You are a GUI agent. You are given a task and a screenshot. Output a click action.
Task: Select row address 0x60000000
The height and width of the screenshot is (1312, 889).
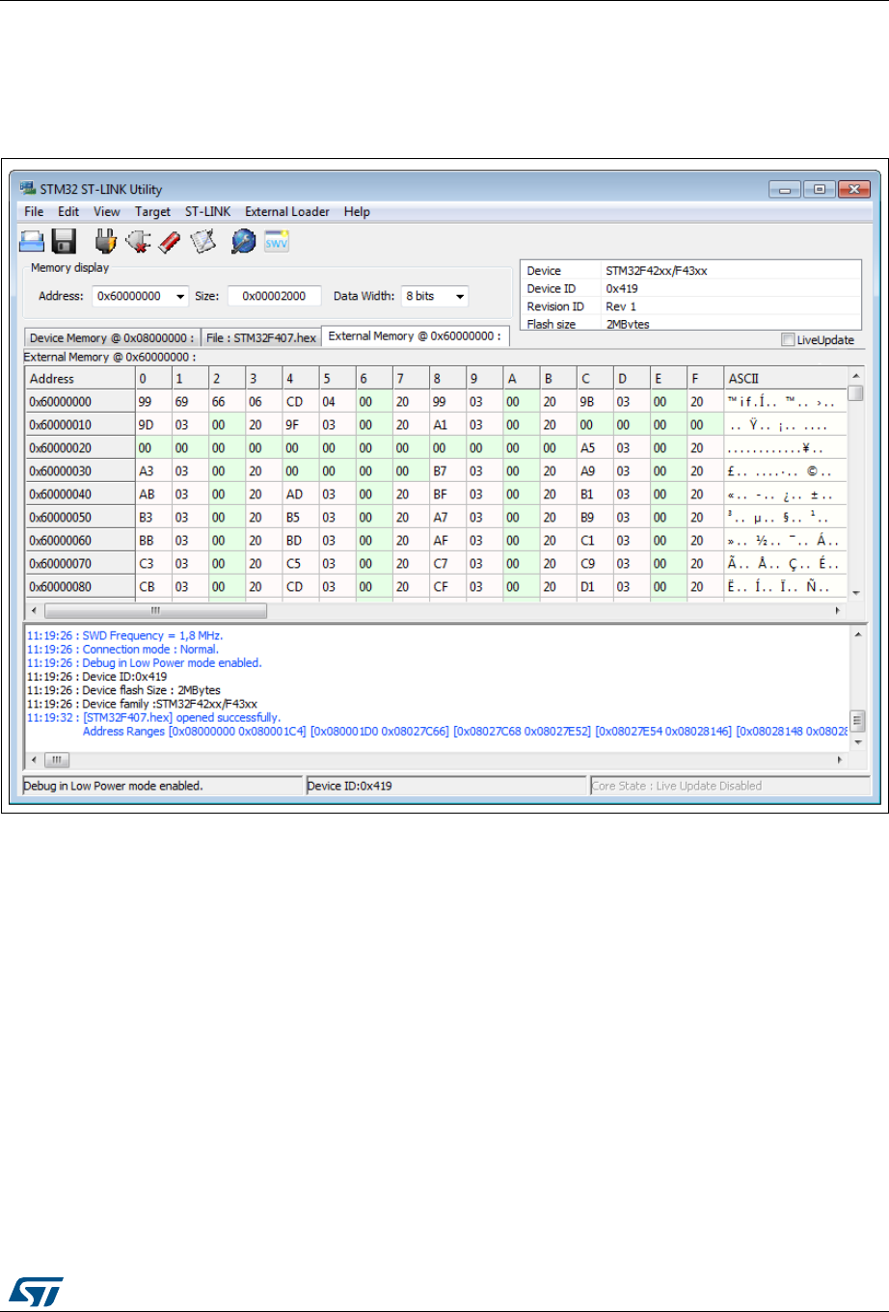point(80,401)
